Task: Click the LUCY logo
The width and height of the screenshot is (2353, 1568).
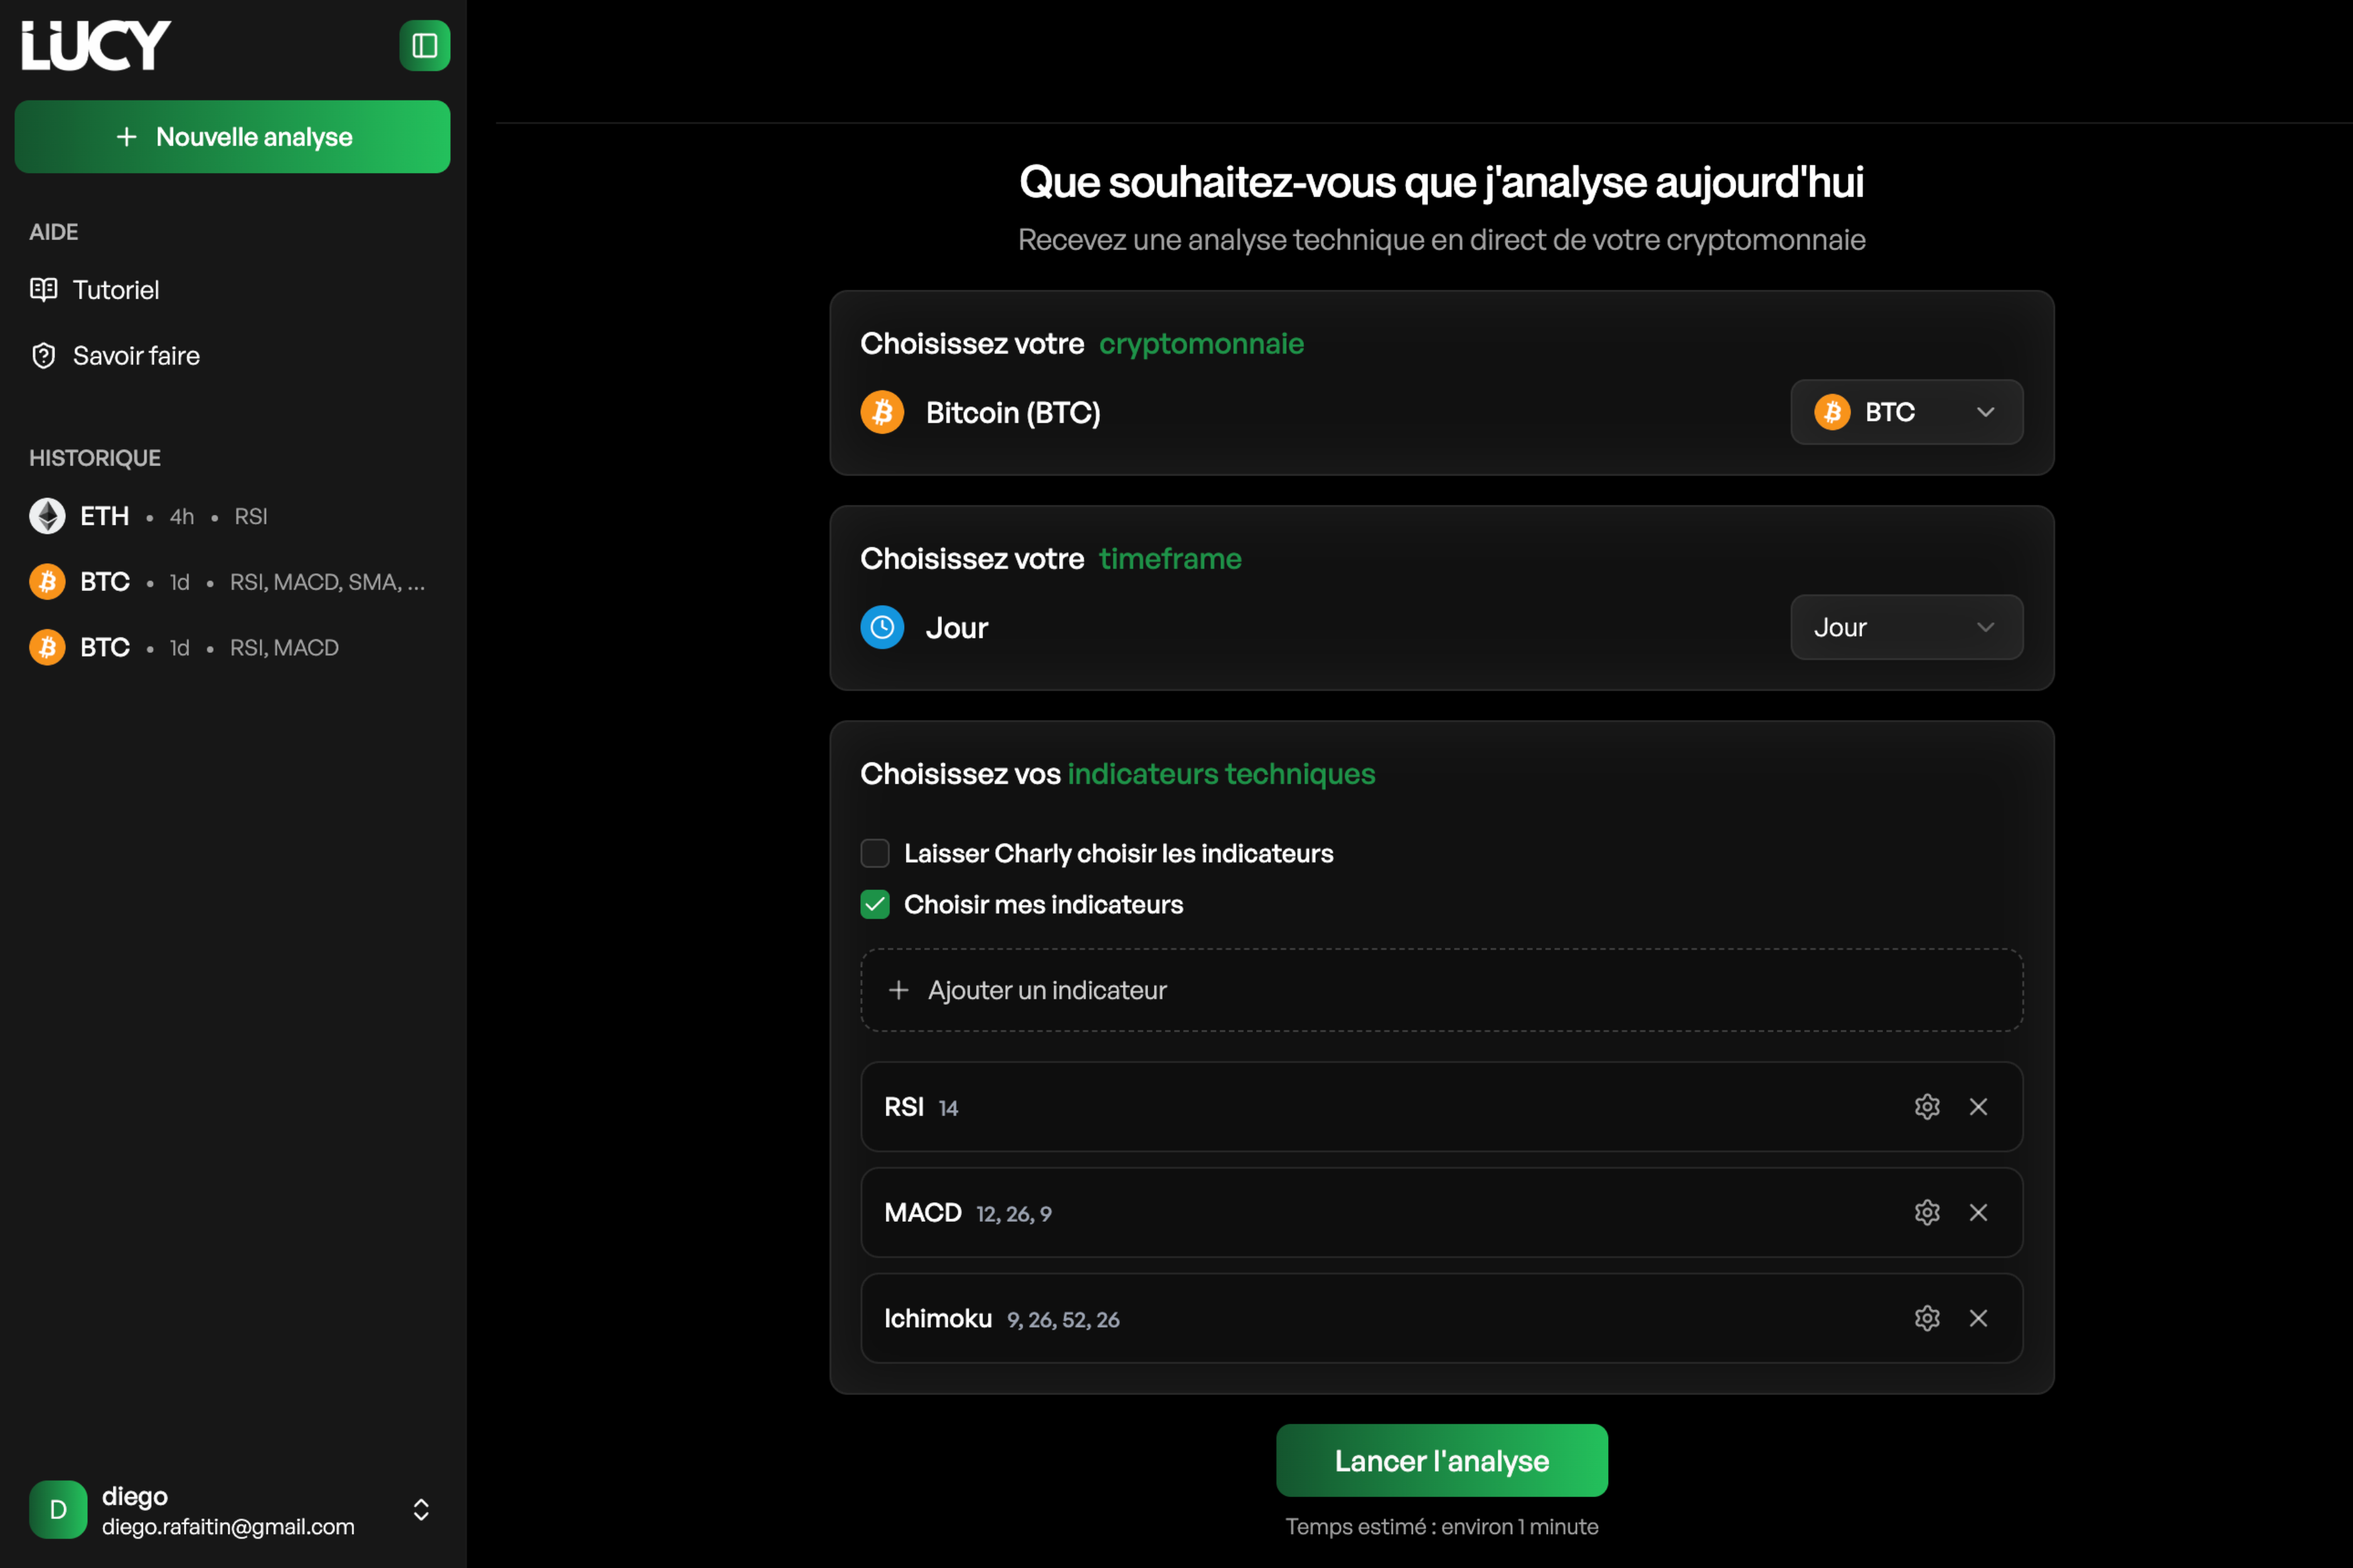Action: tap(96, 46)
